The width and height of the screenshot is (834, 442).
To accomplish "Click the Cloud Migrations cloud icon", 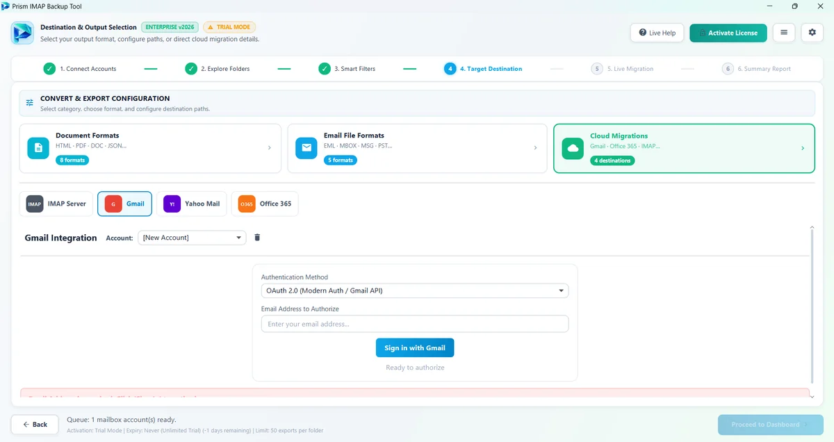I will pos(573,148).
